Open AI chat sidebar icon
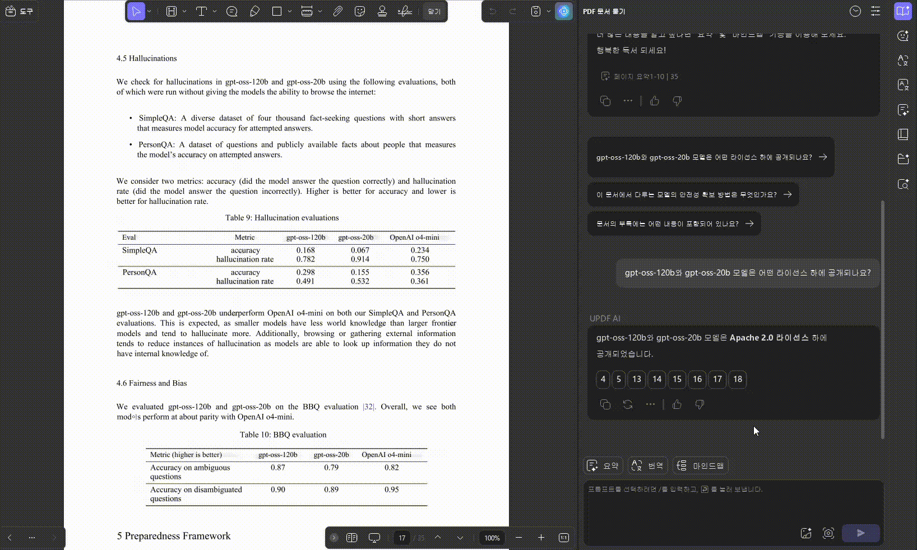 903,36
